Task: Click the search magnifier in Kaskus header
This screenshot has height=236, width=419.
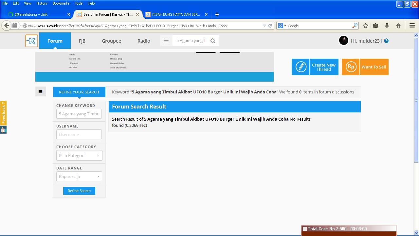Action: point(213,41)
